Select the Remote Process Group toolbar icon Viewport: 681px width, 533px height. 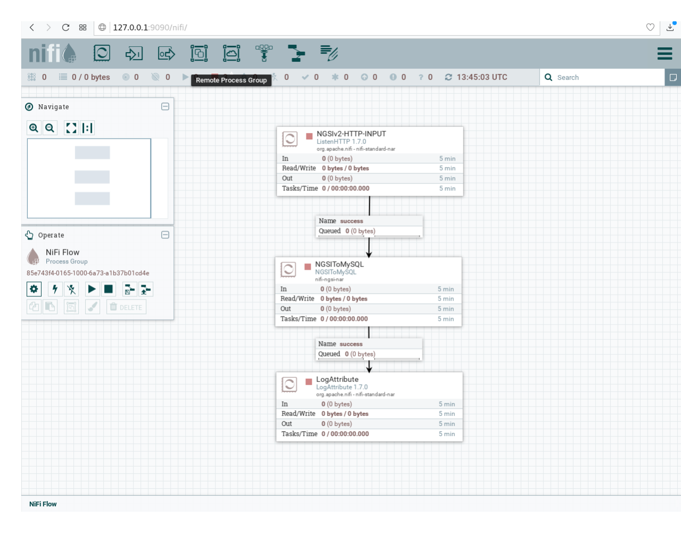(231, 53)
